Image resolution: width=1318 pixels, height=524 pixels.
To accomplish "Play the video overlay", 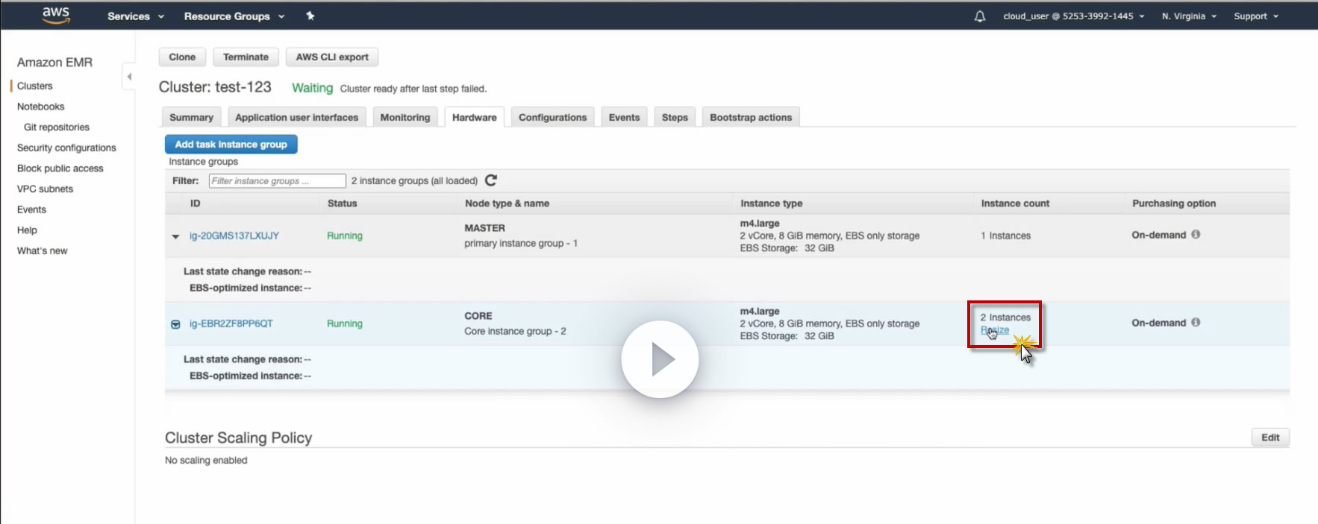I will [660, 359].
